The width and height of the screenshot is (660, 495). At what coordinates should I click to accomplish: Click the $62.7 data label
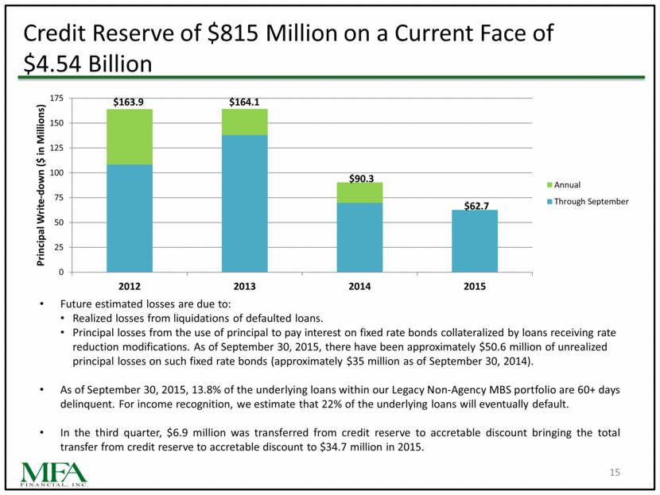pyautogui.click(x=476, y=206)
